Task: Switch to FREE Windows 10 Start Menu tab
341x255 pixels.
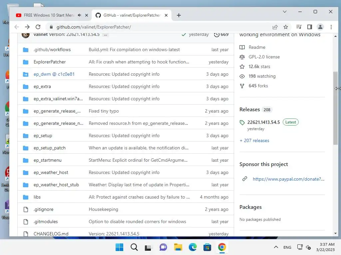Action: [49, 15]
